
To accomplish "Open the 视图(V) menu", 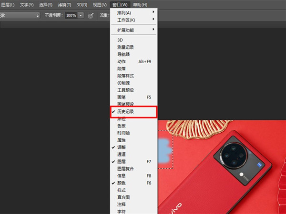I will (100, 4).
